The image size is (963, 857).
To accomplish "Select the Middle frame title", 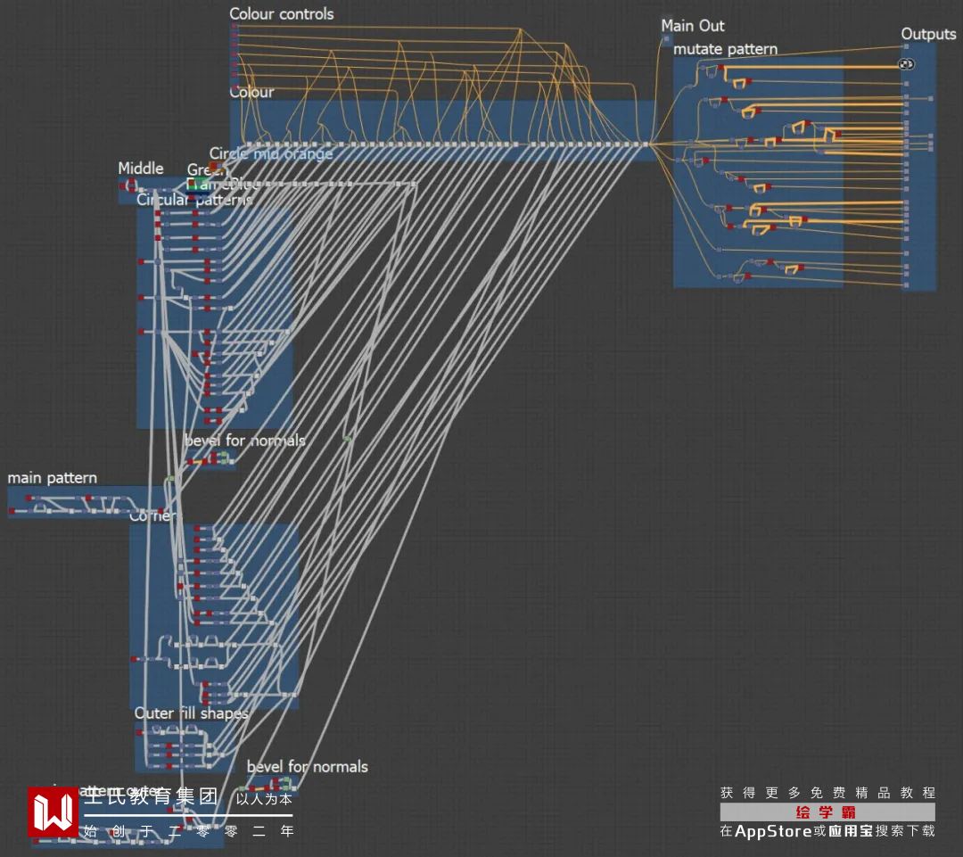I will (x=141, y=169).
